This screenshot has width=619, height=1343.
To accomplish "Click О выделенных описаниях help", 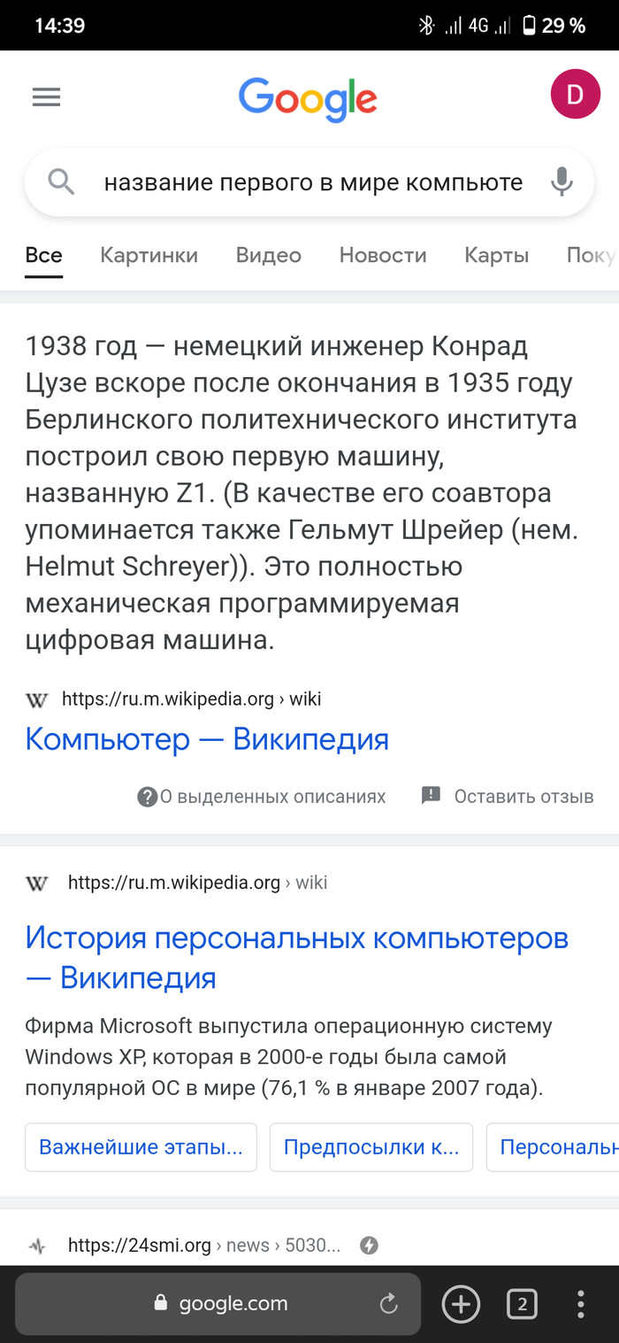I will pyautogui.click(x=263, y=797).
